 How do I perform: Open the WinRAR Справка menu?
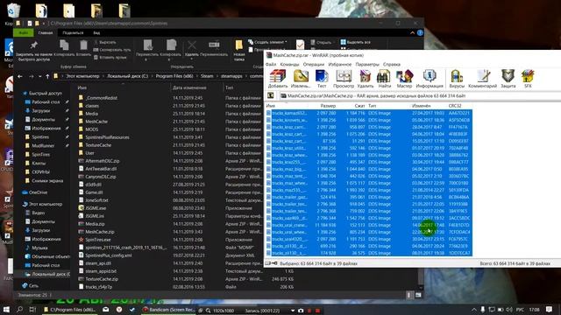(392, 64)
